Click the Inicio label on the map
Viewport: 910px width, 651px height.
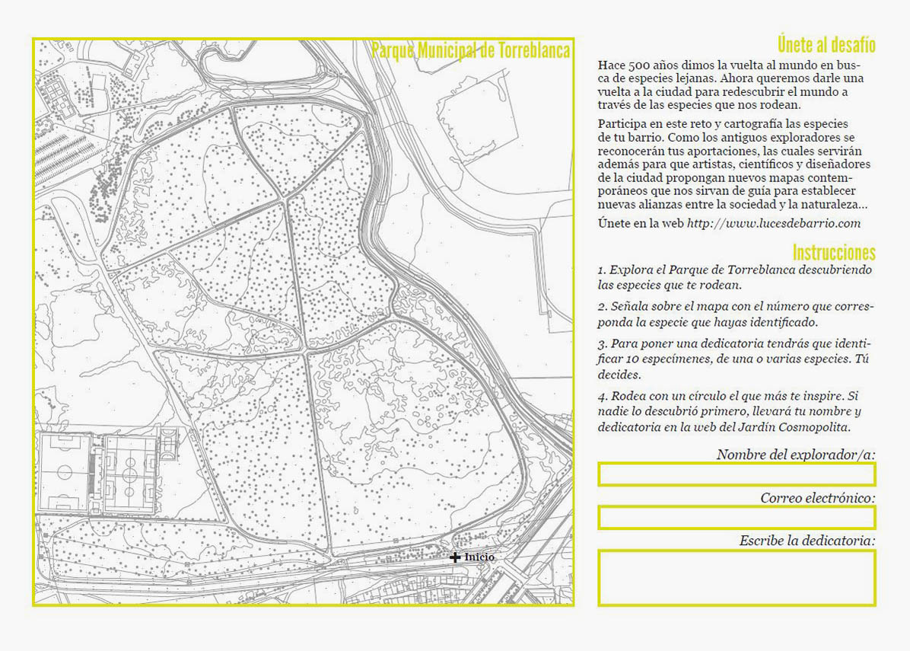pos(479,557)
